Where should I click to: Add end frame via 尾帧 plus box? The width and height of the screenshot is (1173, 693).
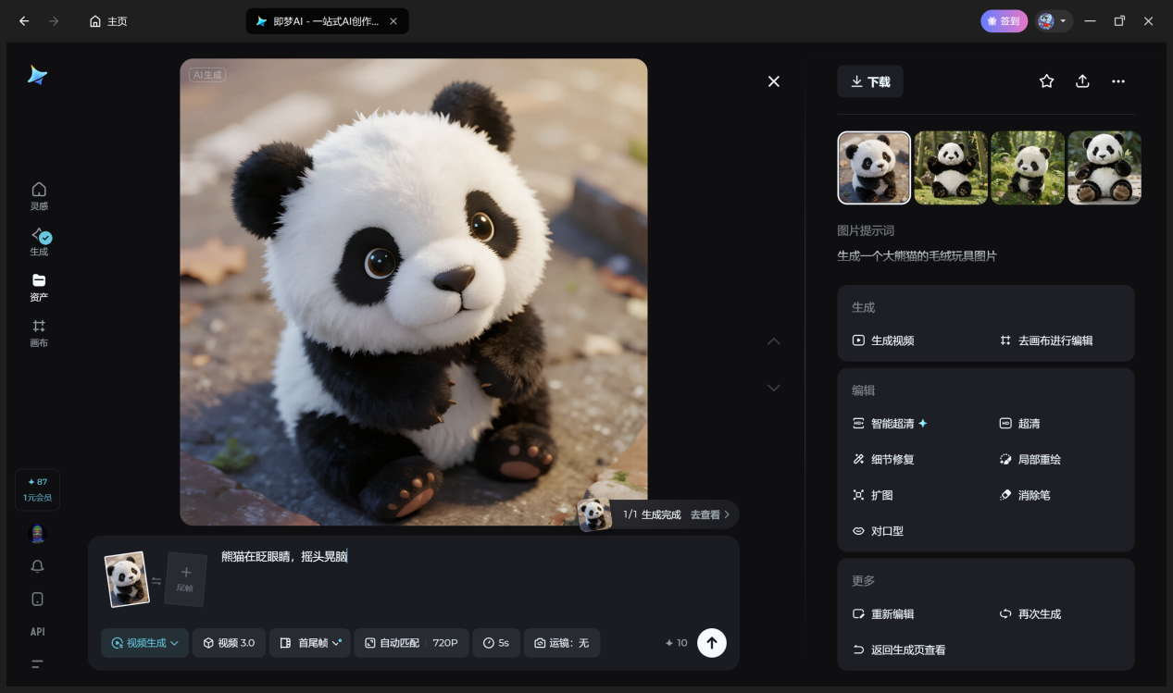click(x=185, y=579)
